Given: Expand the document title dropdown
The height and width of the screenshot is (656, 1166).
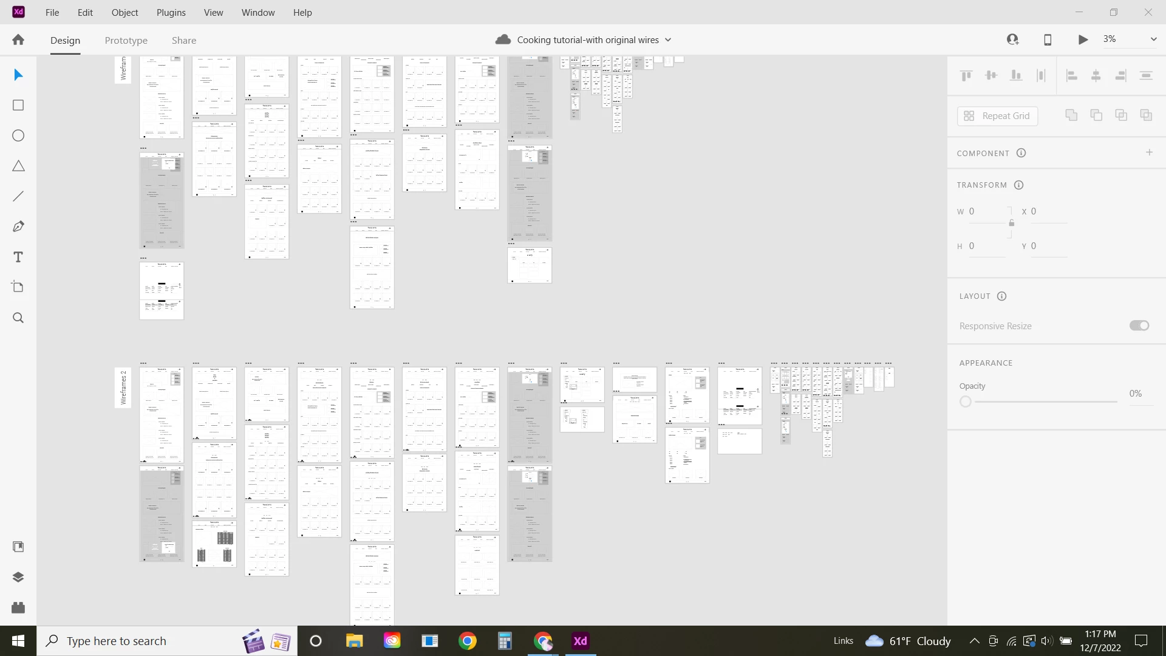Looking at the screenshot, I should point(668,40).
